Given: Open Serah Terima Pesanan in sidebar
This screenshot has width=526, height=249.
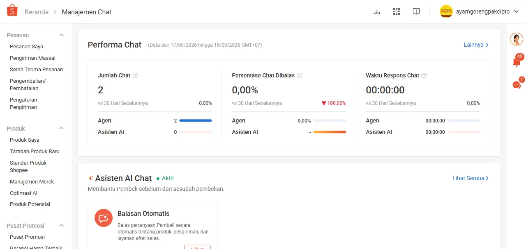Looking at the screenshot, I should [36, 70].
